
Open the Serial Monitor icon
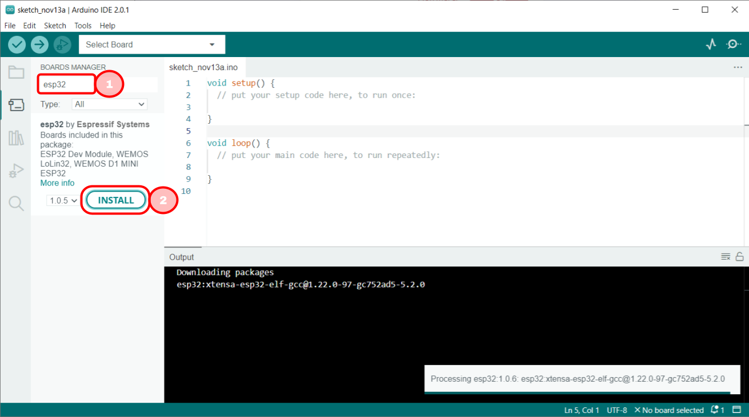click(x=734, y=44)
